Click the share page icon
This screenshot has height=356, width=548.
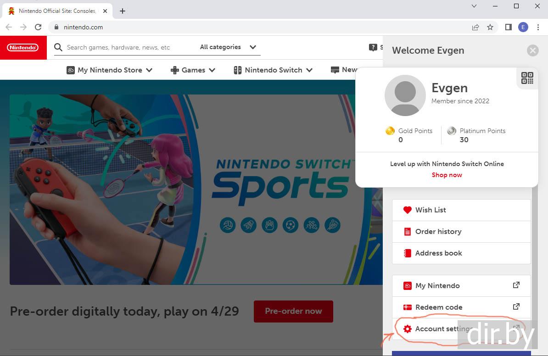point(475,27)
